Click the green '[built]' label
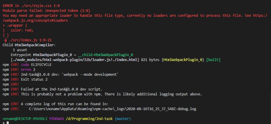271x124 pixels. 213,60
